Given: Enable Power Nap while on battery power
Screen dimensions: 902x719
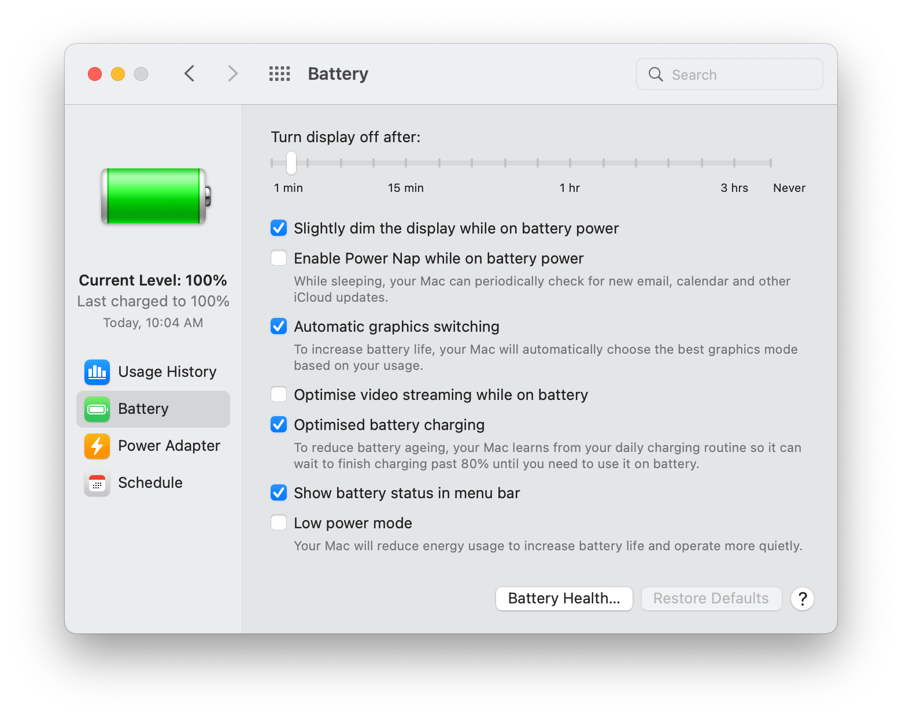Looking at the screenshot, I should 278,258.
